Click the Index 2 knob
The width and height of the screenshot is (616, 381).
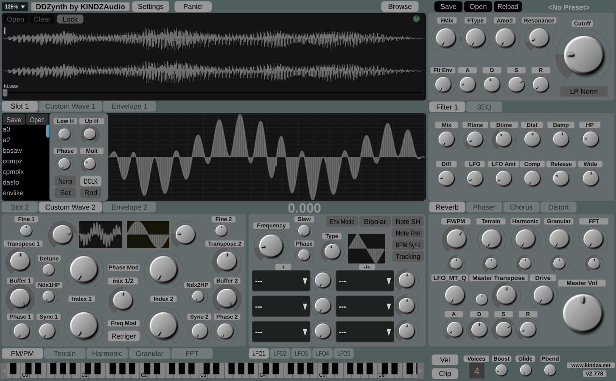[163, 326]
